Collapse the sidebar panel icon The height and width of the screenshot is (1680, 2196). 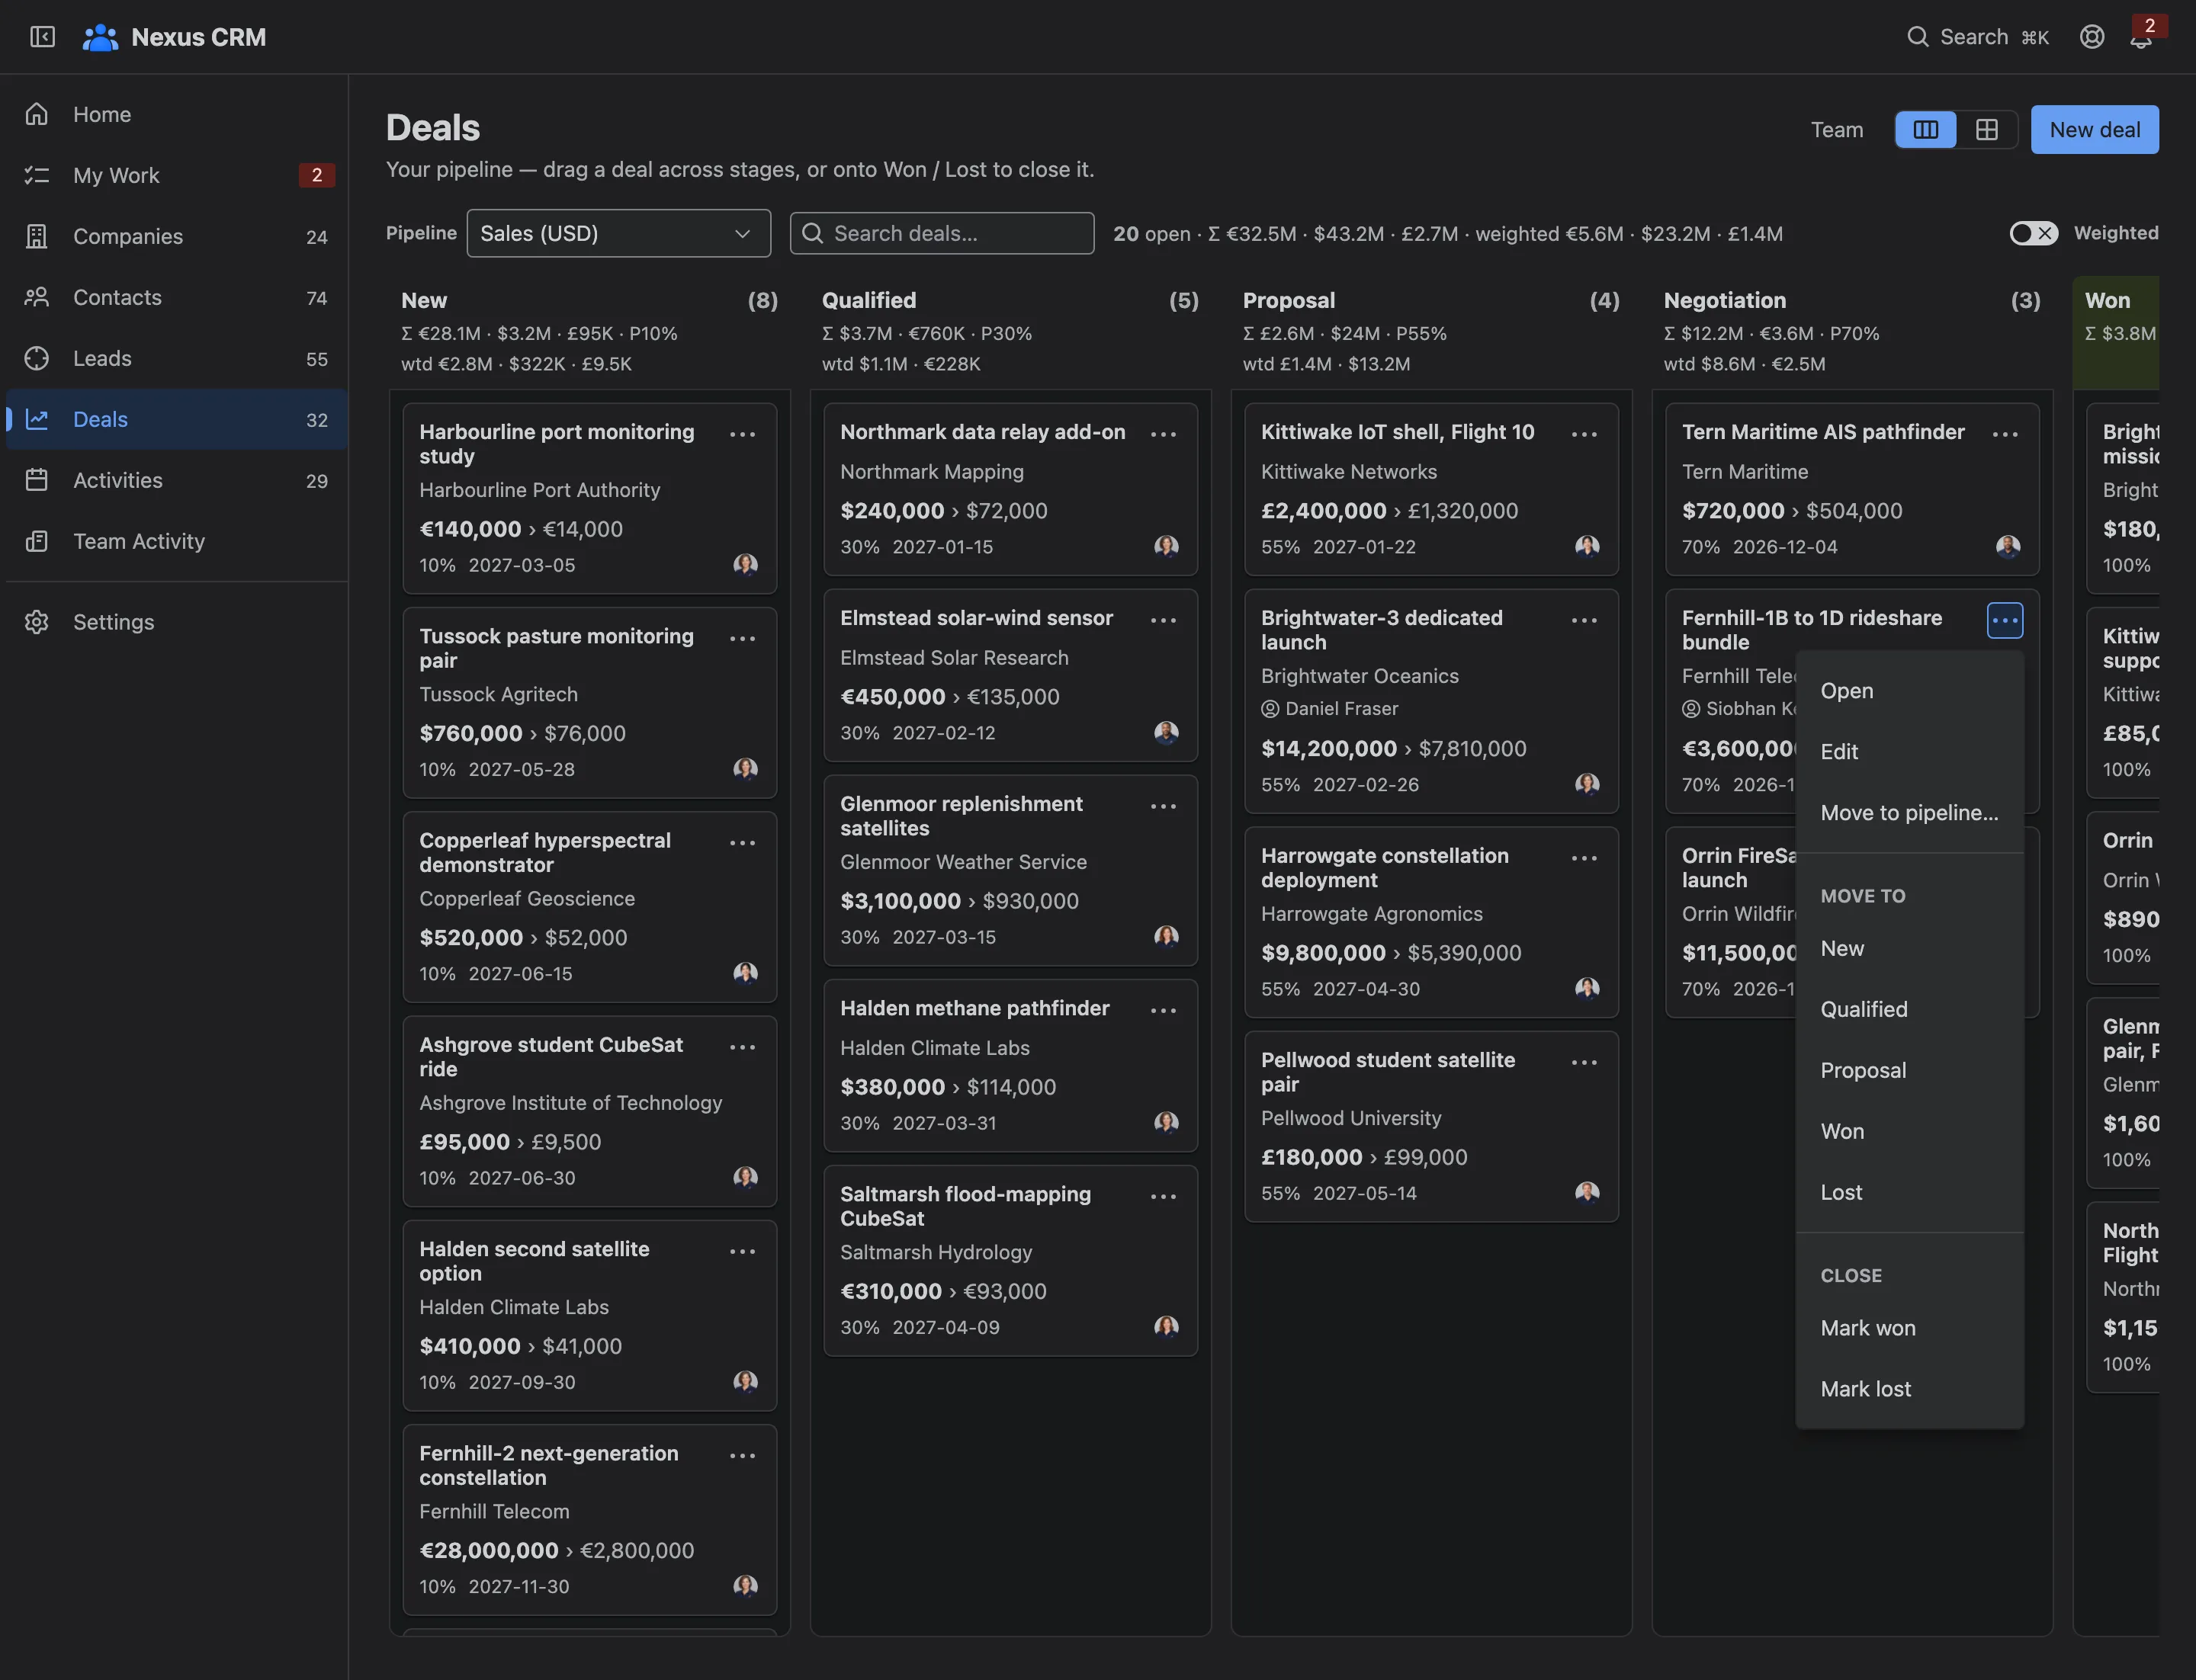pos(42,37)
